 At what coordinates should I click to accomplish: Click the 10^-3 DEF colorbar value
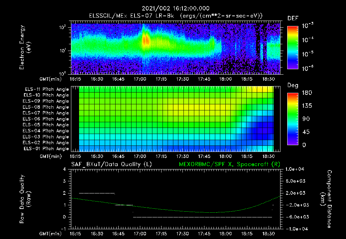point(307,26)
